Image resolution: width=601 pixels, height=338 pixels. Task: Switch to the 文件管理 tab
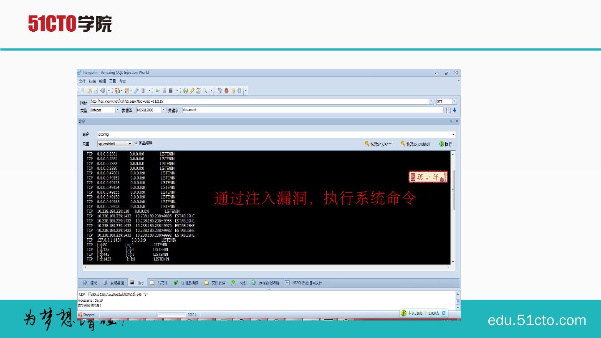pos(215,283)
